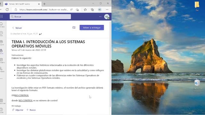Click the return history arrow icon
The height and width of the screenshot is (115, 205).
coord(40,34)
